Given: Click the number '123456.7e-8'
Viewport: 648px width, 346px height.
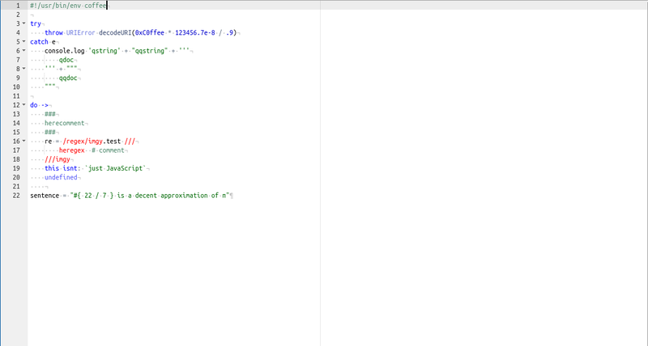Looking at the screenshot, I should click(195, 32).
